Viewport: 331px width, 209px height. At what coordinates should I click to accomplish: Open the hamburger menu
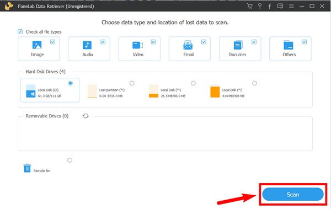click(291, 6)
